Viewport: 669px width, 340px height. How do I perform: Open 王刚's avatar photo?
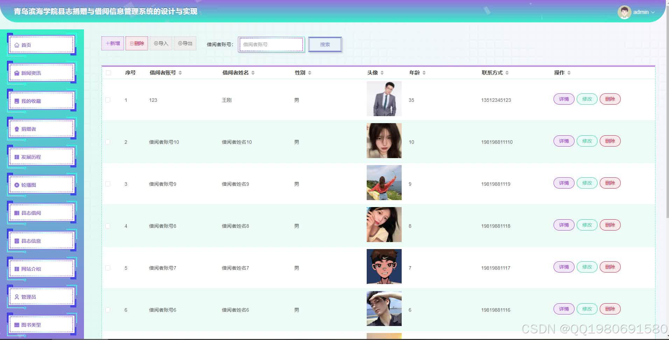[x=384, y=99]
